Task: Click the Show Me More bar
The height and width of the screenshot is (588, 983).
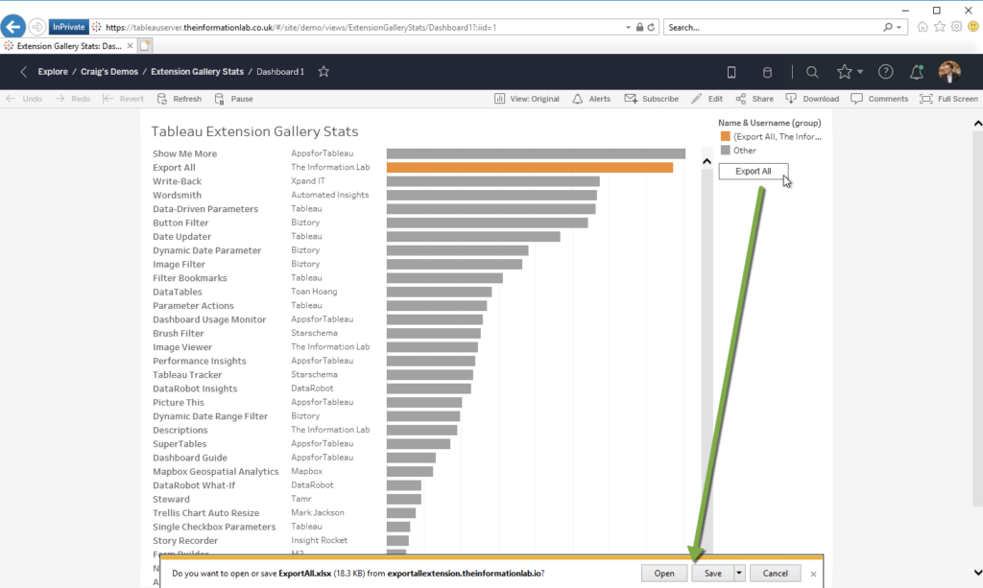Action: tap(536, 153)
